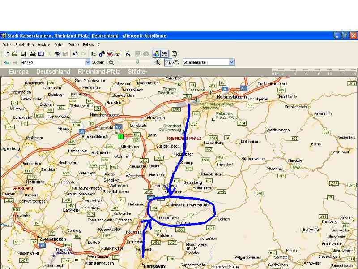This screenshot has width=358, height=269.
Task: Click the Donsieders label on the map
Action: pos(169,218)
